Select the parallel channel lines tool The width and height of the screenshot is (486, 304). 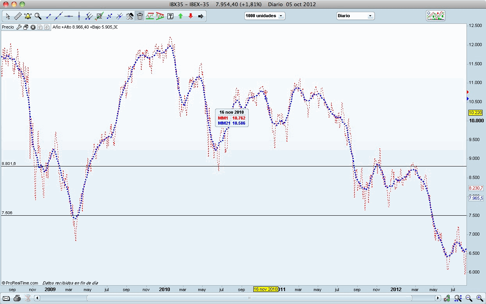click(89, 16)
